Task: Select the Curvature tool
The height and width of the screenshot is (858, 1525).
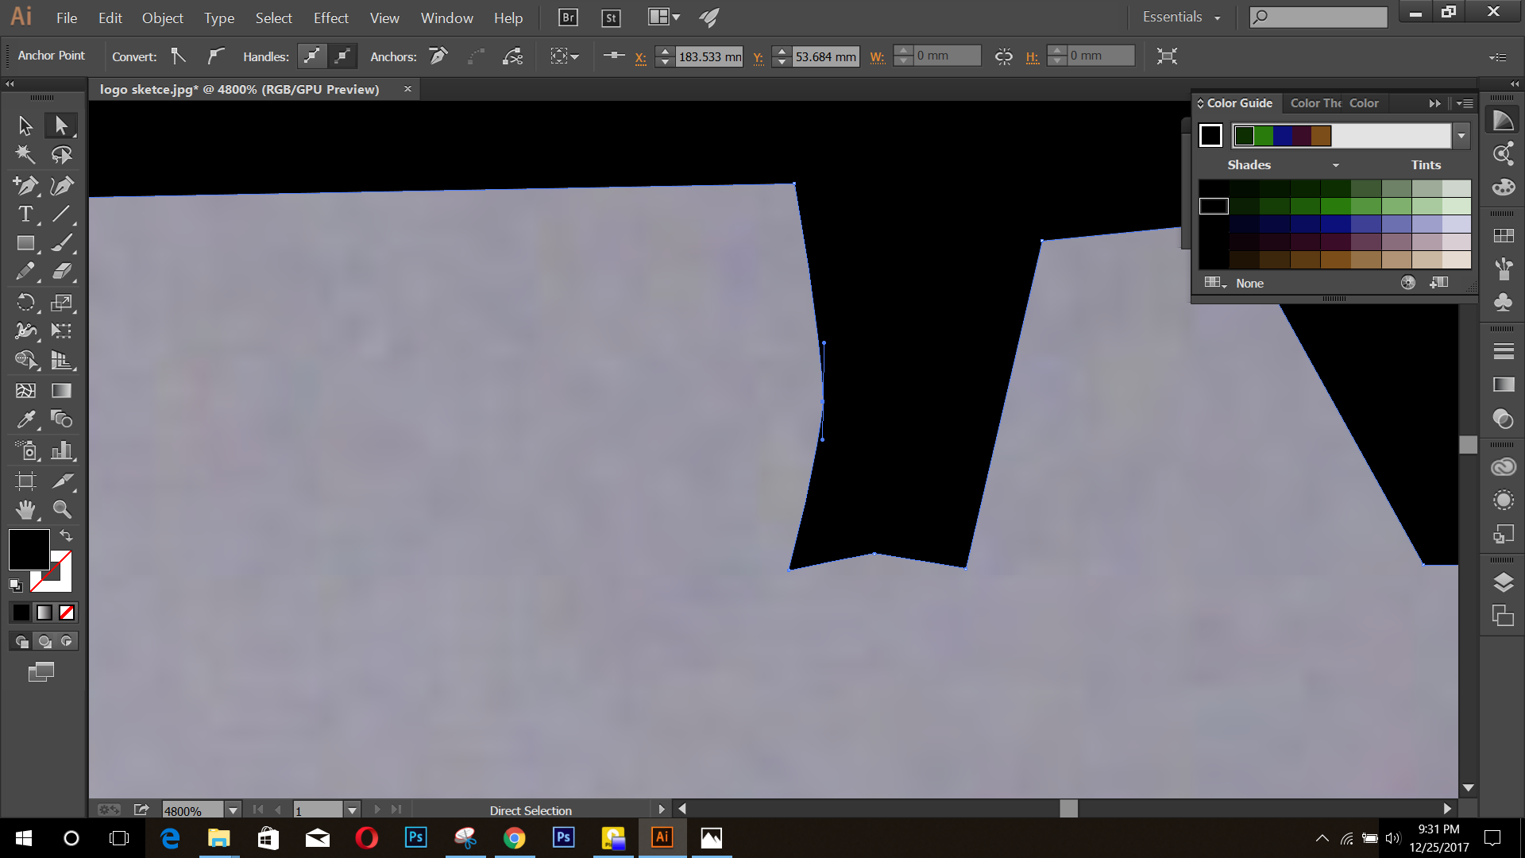Action: (x=61, y=185)
